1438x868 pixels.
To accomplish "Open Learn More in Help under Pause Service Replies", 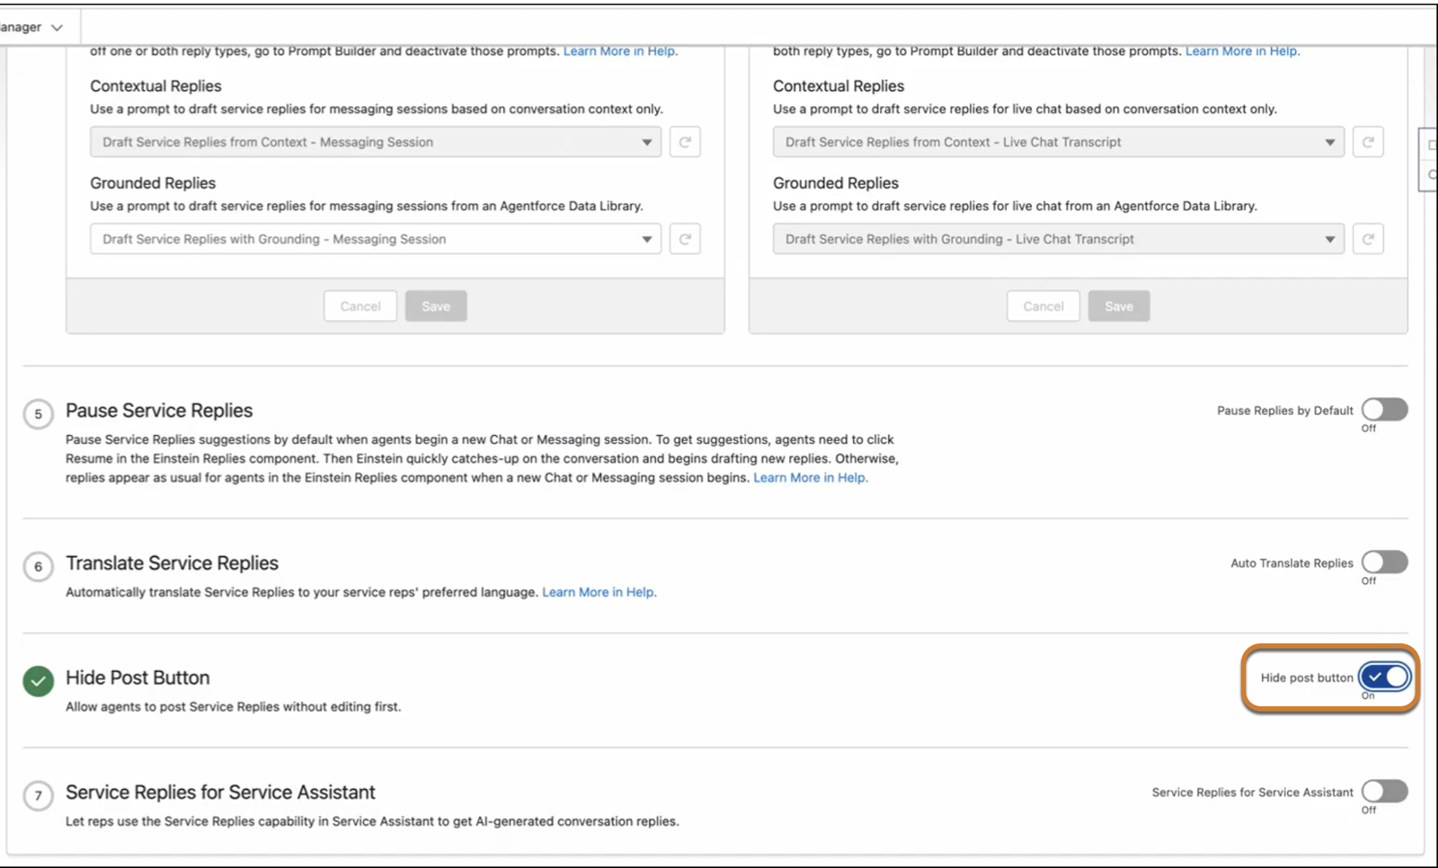I will coord(811,478).
